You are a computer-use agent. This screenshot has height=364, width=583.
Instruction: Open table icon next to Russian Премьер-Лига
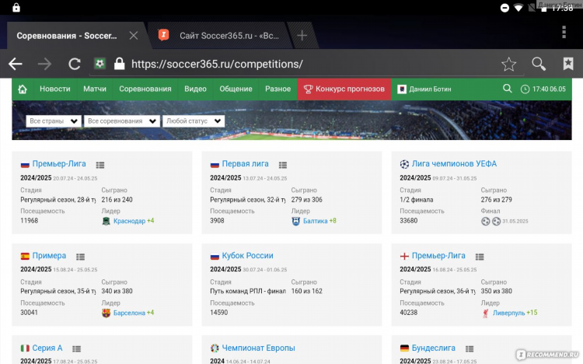tap(100, 165)
